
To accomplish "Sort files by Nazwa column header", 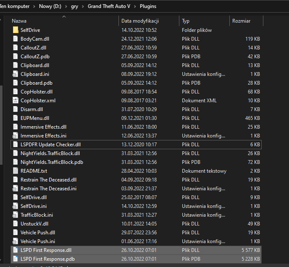I will 19,21.
